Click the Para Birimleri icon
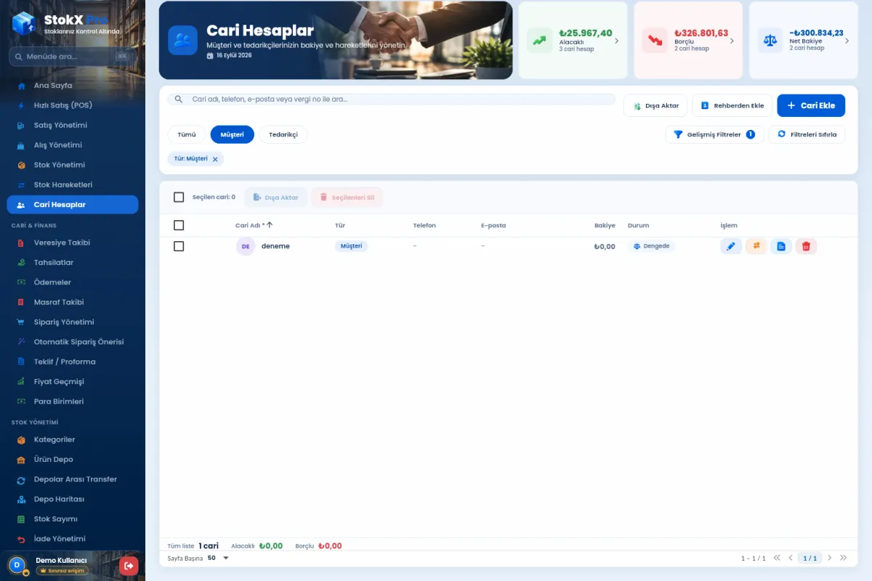 [20, 402]
